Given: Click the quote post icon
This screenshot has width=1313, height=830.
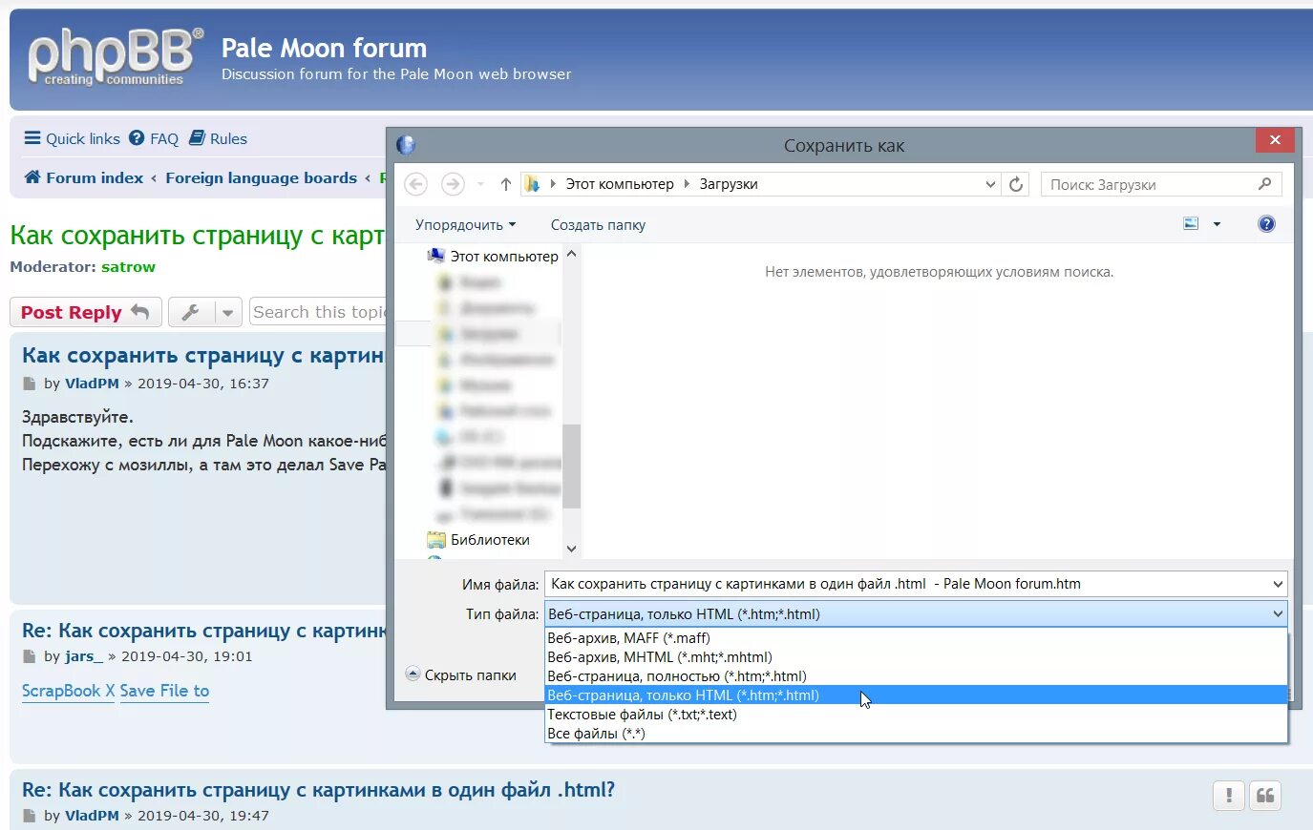Looking at the screenshot, I should coord(1265,795).
